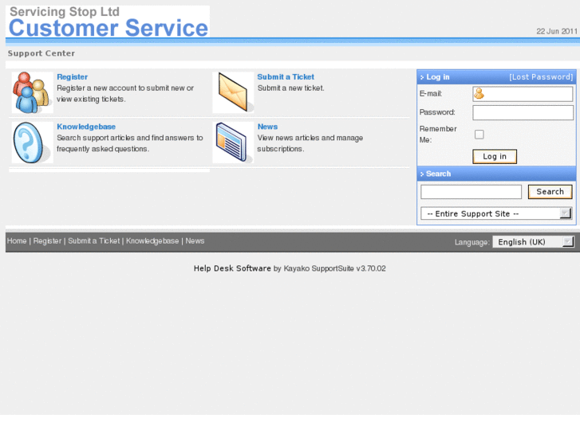Tick the Remember Me checkbox

coord(479,135)
